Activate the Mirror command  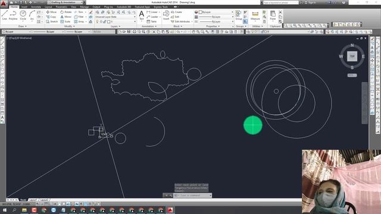tap(66, 17)
